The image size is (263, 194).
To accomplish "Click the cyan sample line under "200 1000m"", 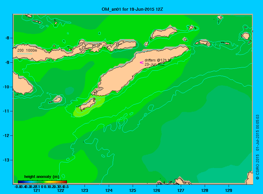I will click(25, 54).
